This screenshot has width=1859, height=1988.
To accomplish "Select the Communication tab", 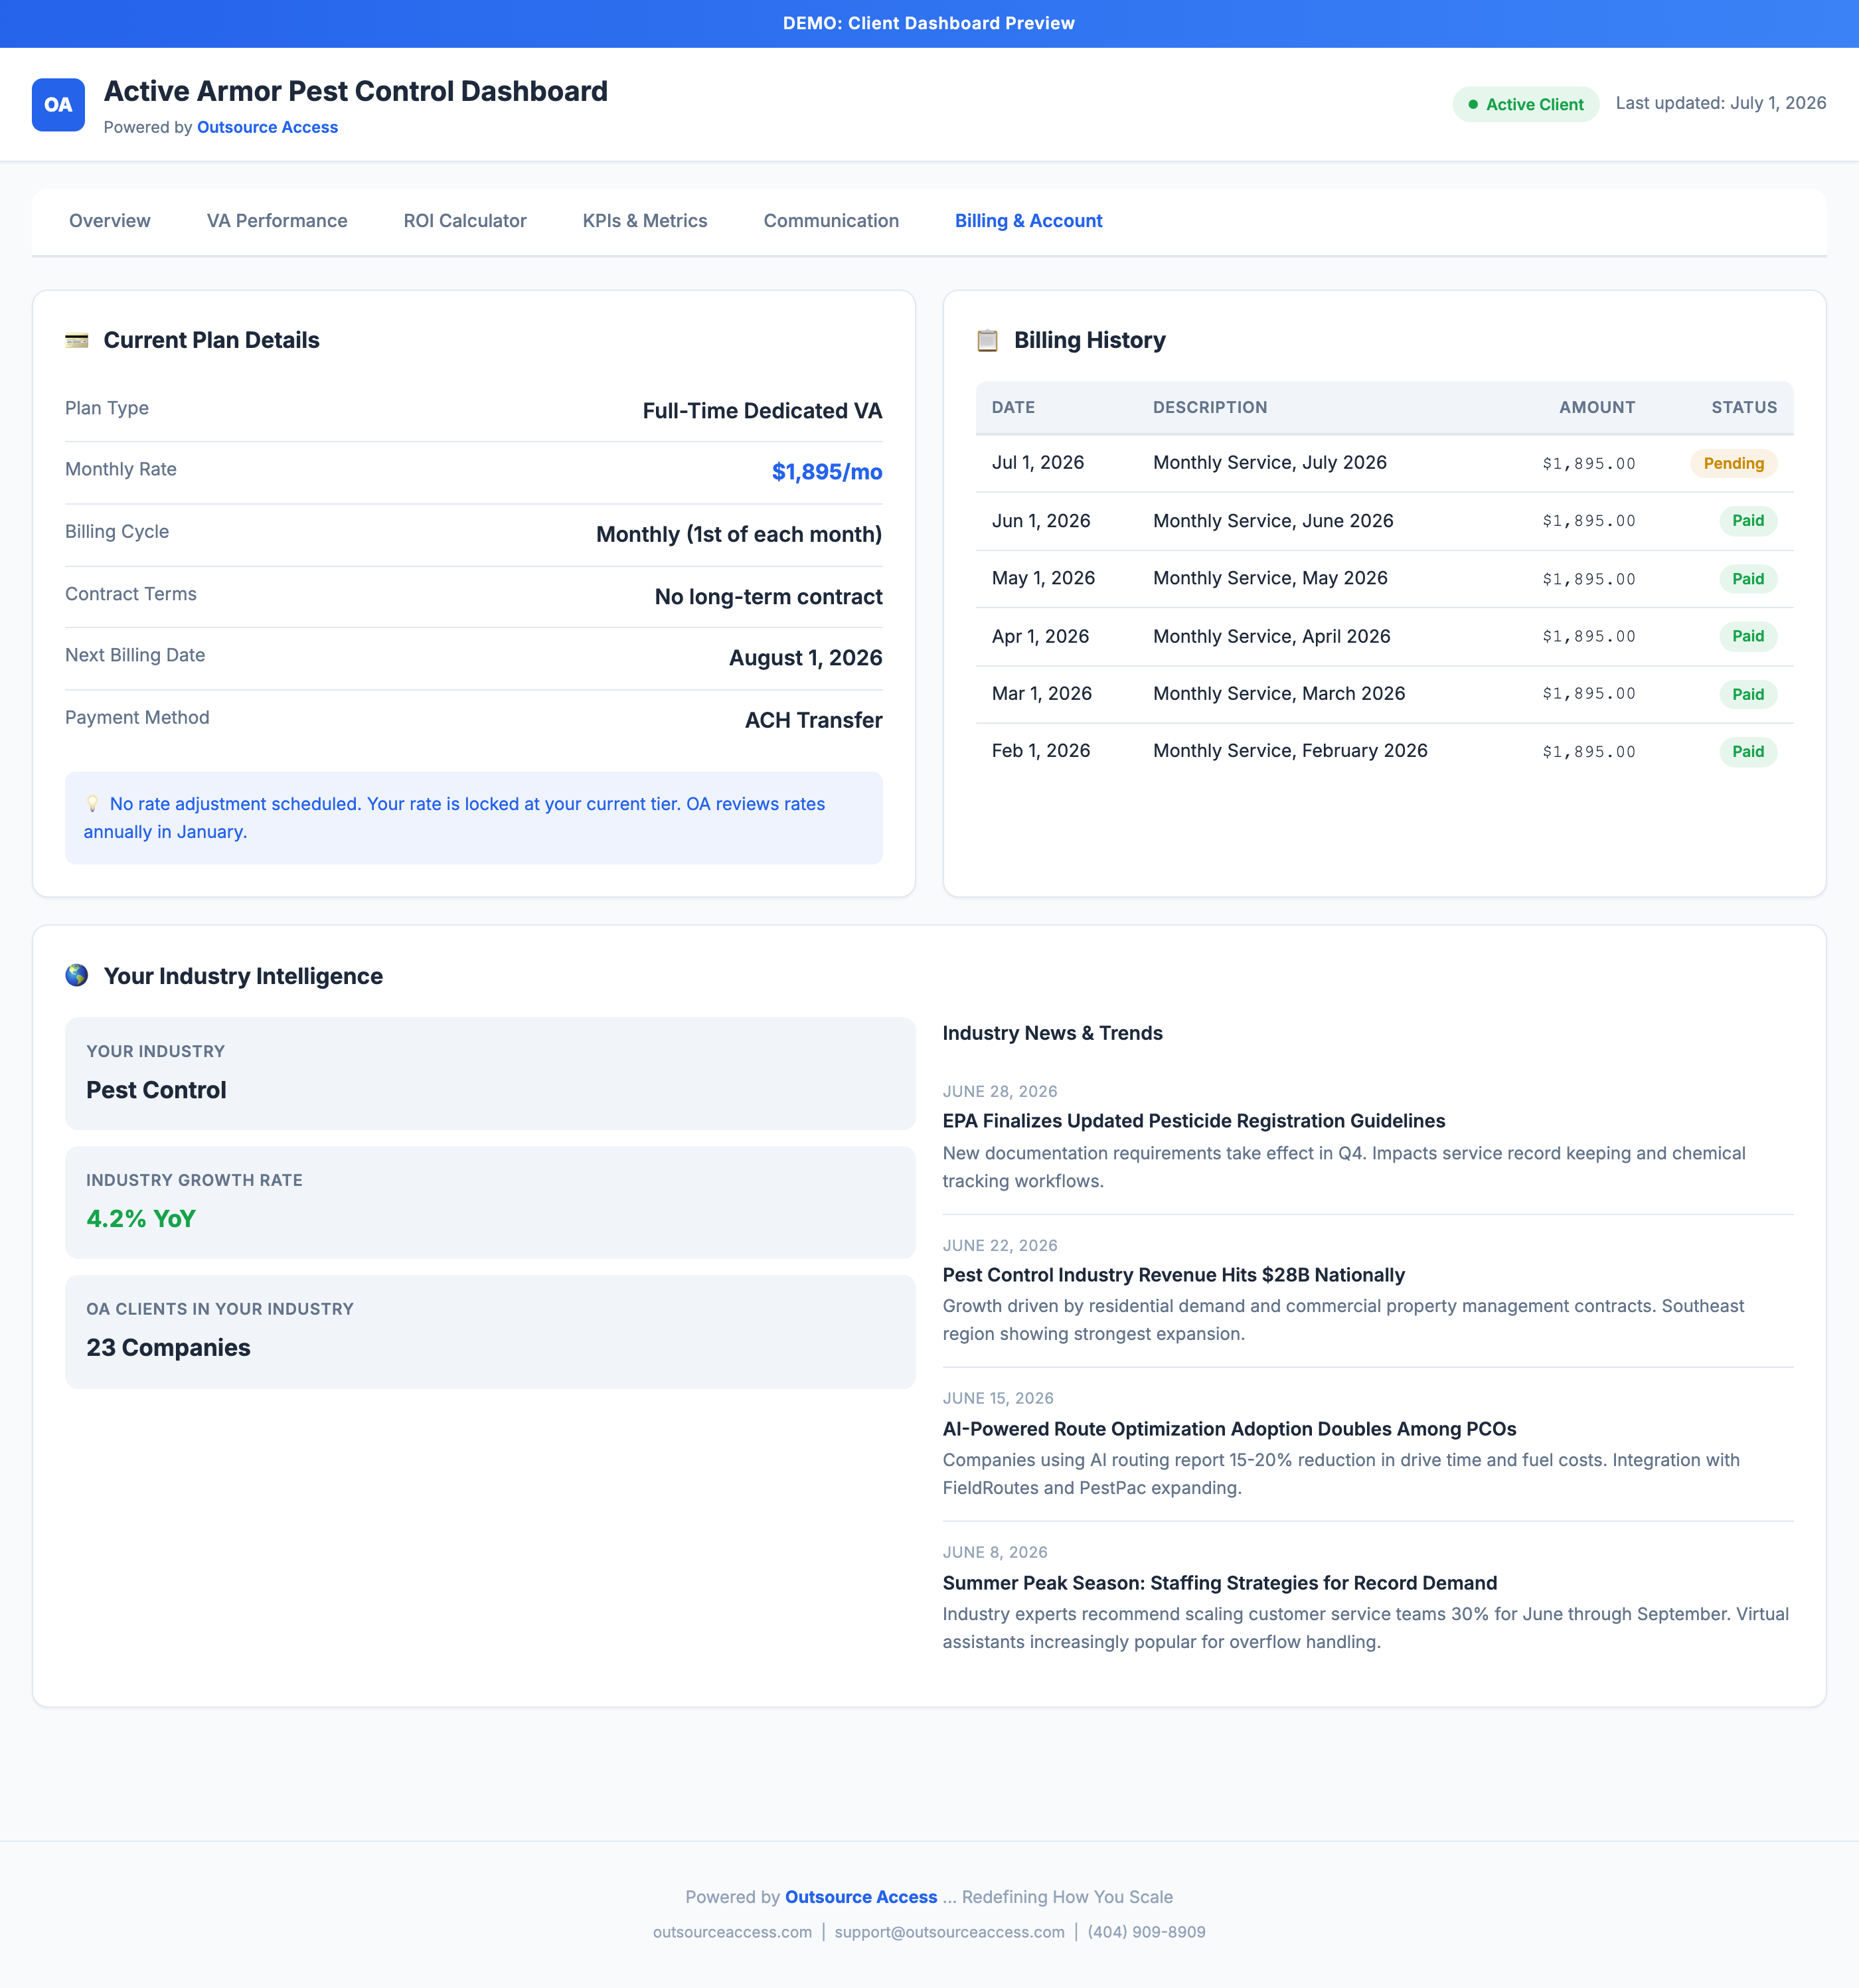I will (x=831, y=221).
